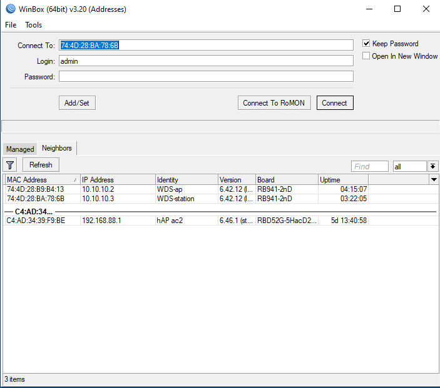Maximize the WinBox window

[x=397, y=9]
